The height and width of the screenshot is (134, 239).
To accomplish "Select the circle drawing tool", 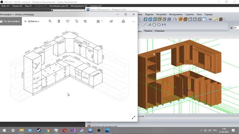I will pos(154,25).
